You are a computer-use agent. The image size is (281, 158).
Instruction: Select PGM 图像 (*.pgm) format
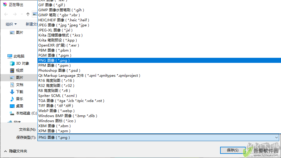point(159,55)
